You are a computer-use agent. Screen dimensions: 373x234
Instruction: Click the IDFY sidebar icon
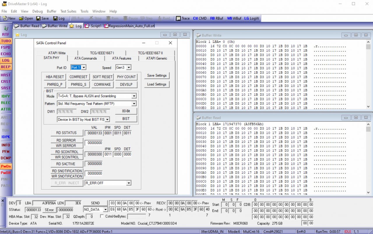click(6, 96)
